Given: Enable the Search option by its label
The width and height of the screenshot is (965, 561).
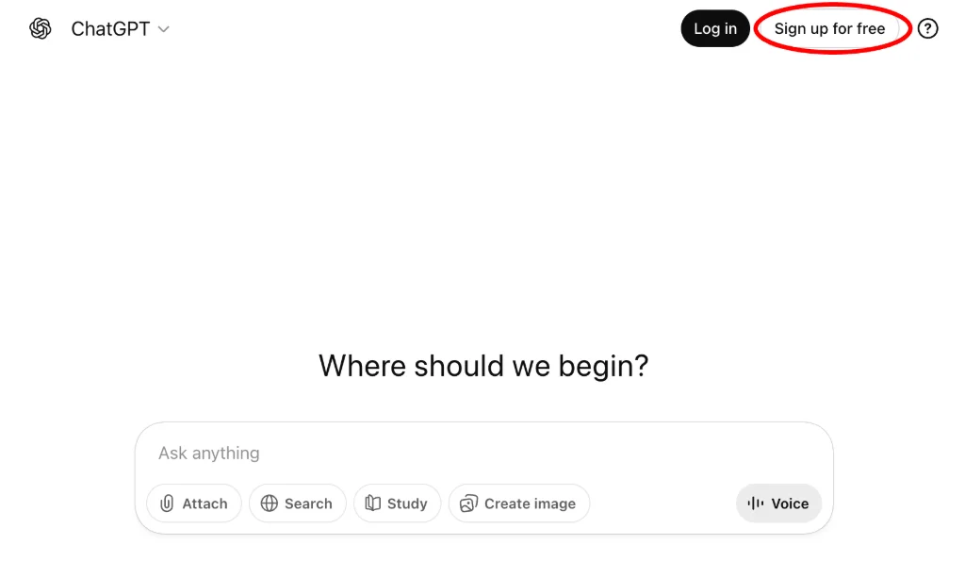Looking at the screenshot, I should point(308,503).
